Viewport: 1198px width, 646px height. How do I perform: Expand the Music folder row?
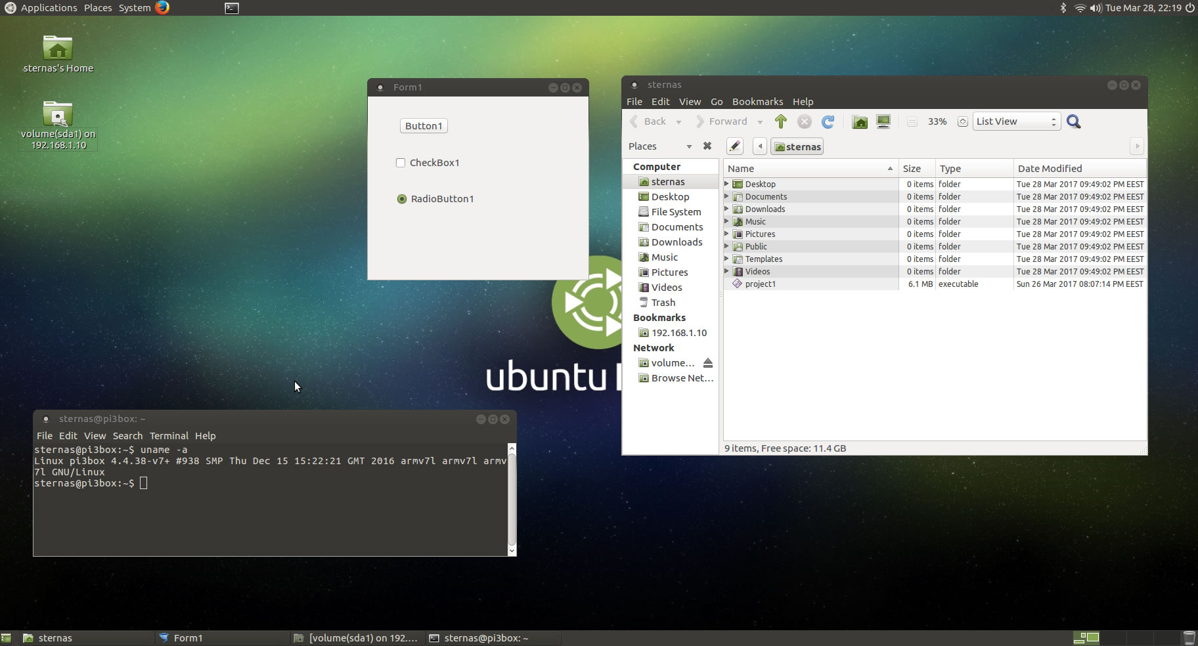point(726,221)
